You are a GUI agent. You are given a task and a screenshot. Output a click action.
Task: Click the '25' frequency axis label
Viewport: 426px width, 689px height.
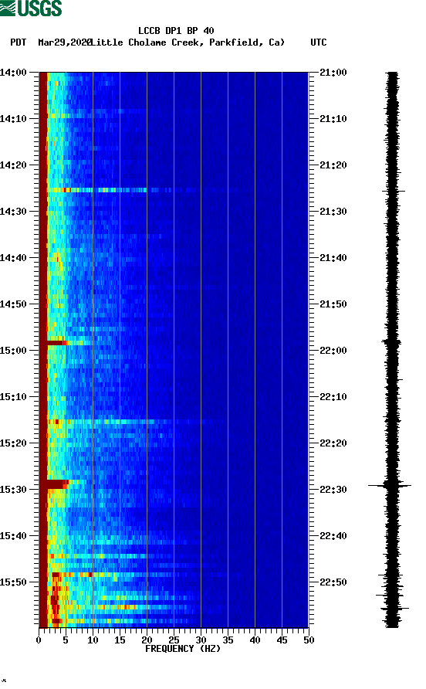point(174,640)
